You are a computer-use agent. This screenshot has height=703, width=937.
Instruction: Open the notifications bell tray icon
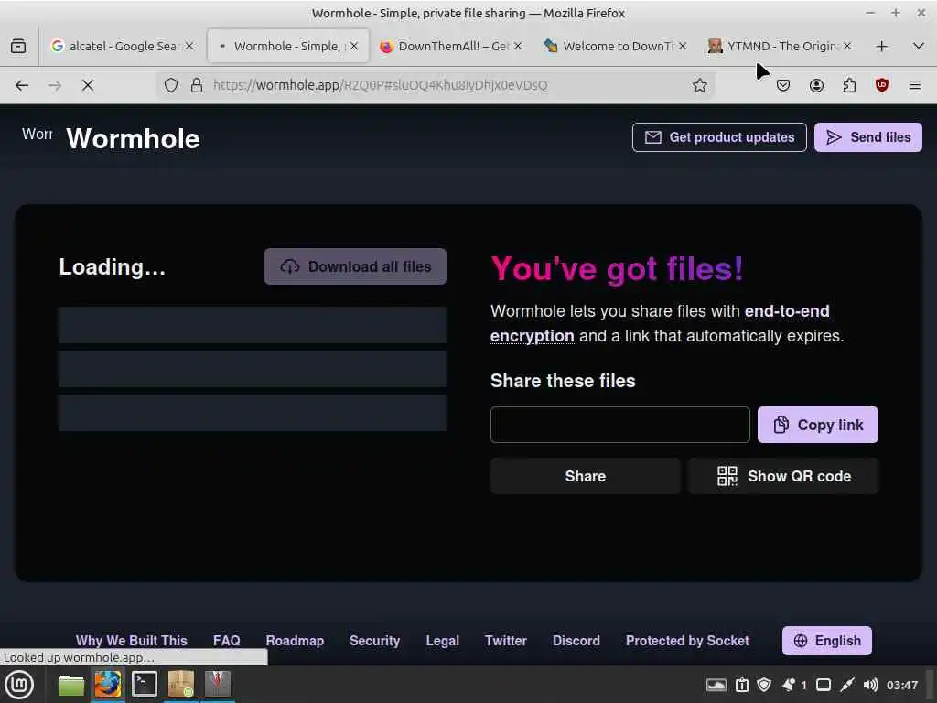tap(789, 685)
